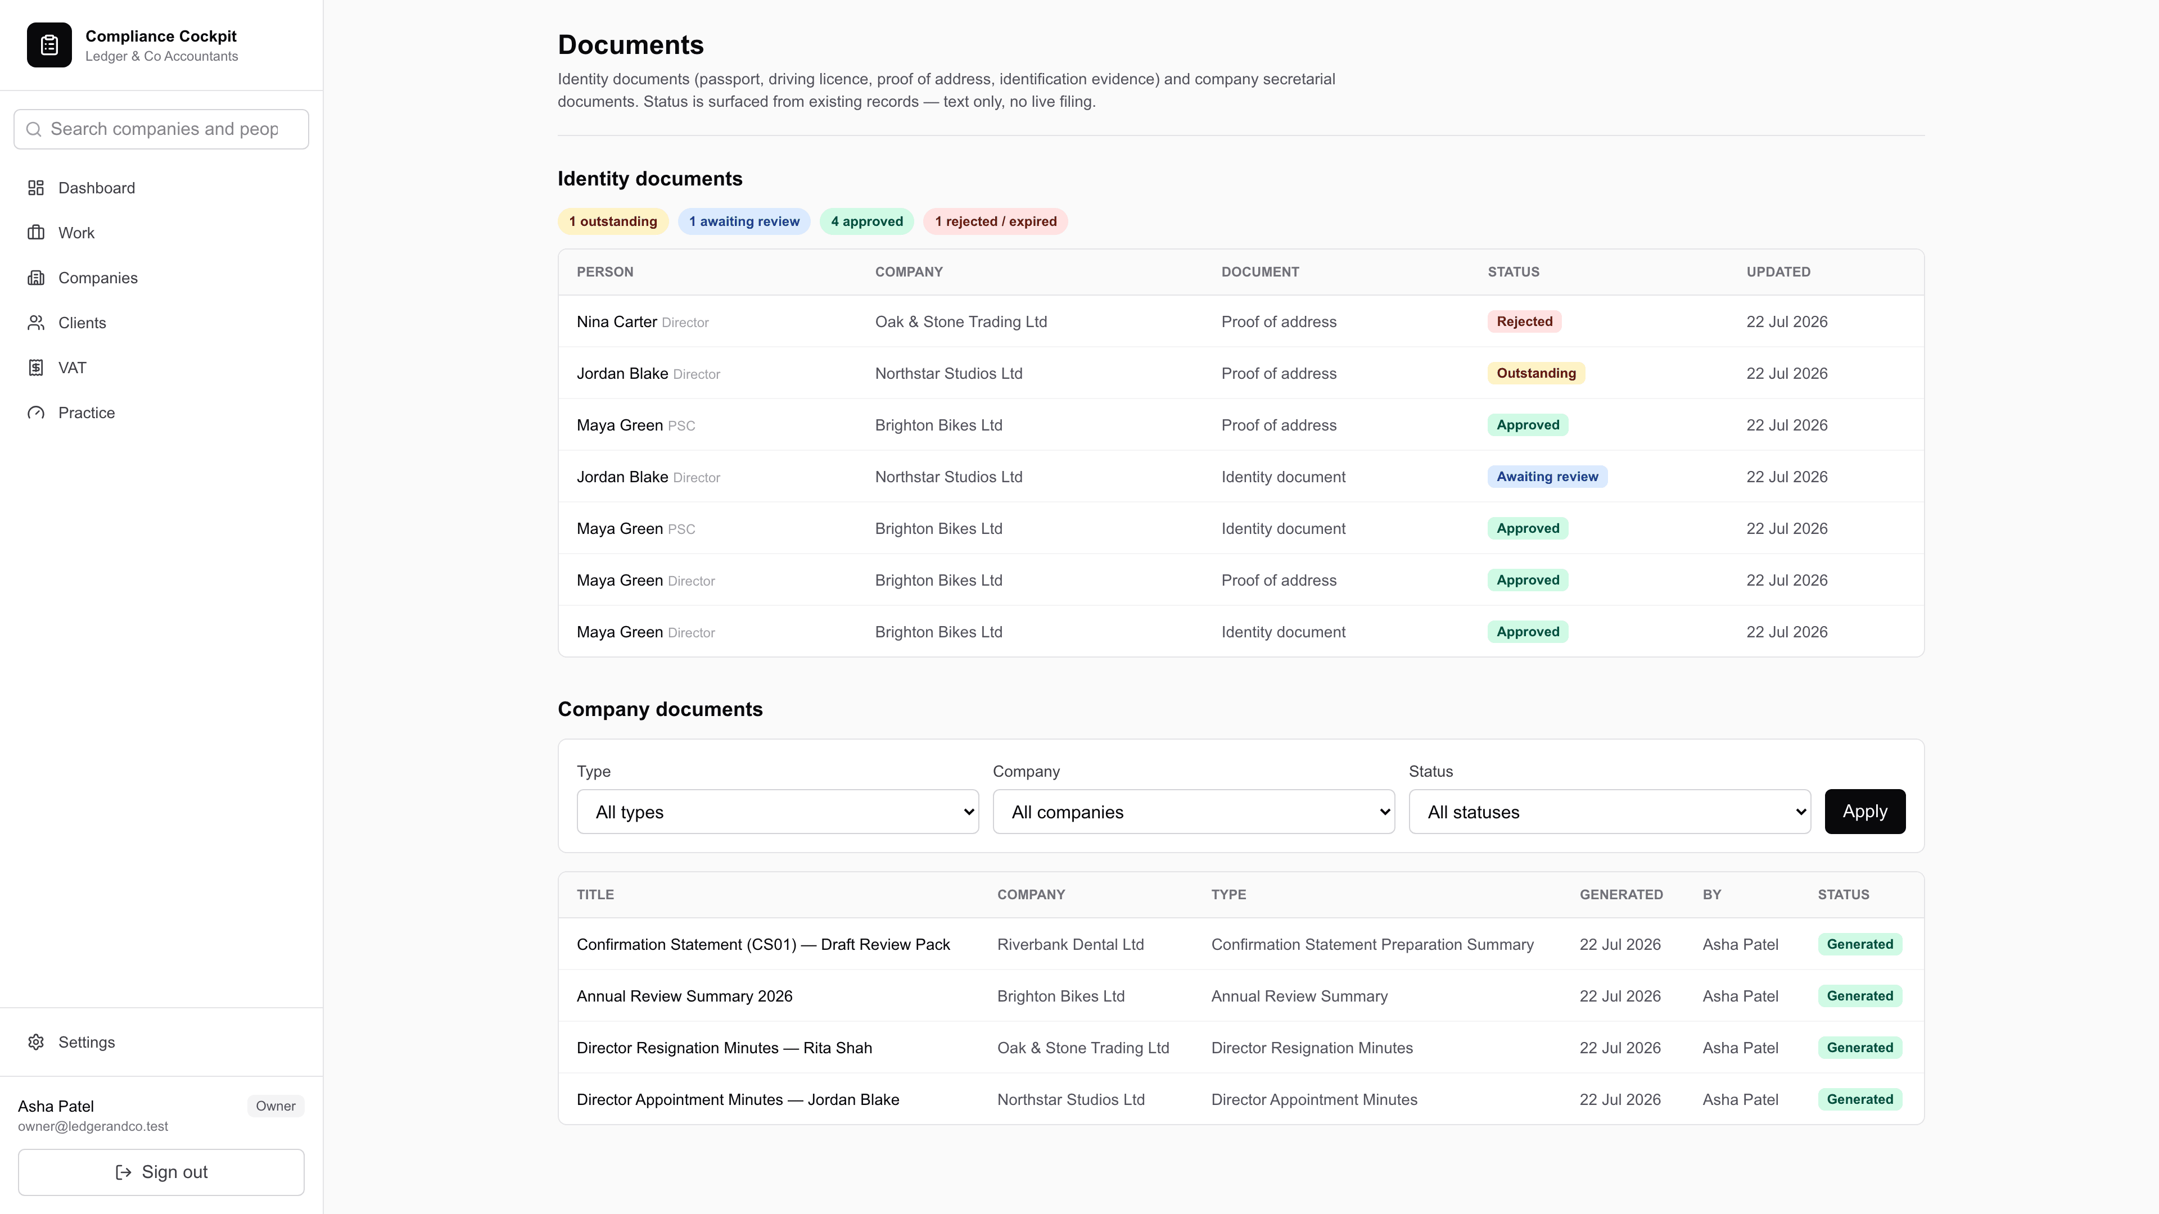This screenshot has width=2159, height=1214.
Task: Click the Practice gauge icon
Action: coord(36,413)
